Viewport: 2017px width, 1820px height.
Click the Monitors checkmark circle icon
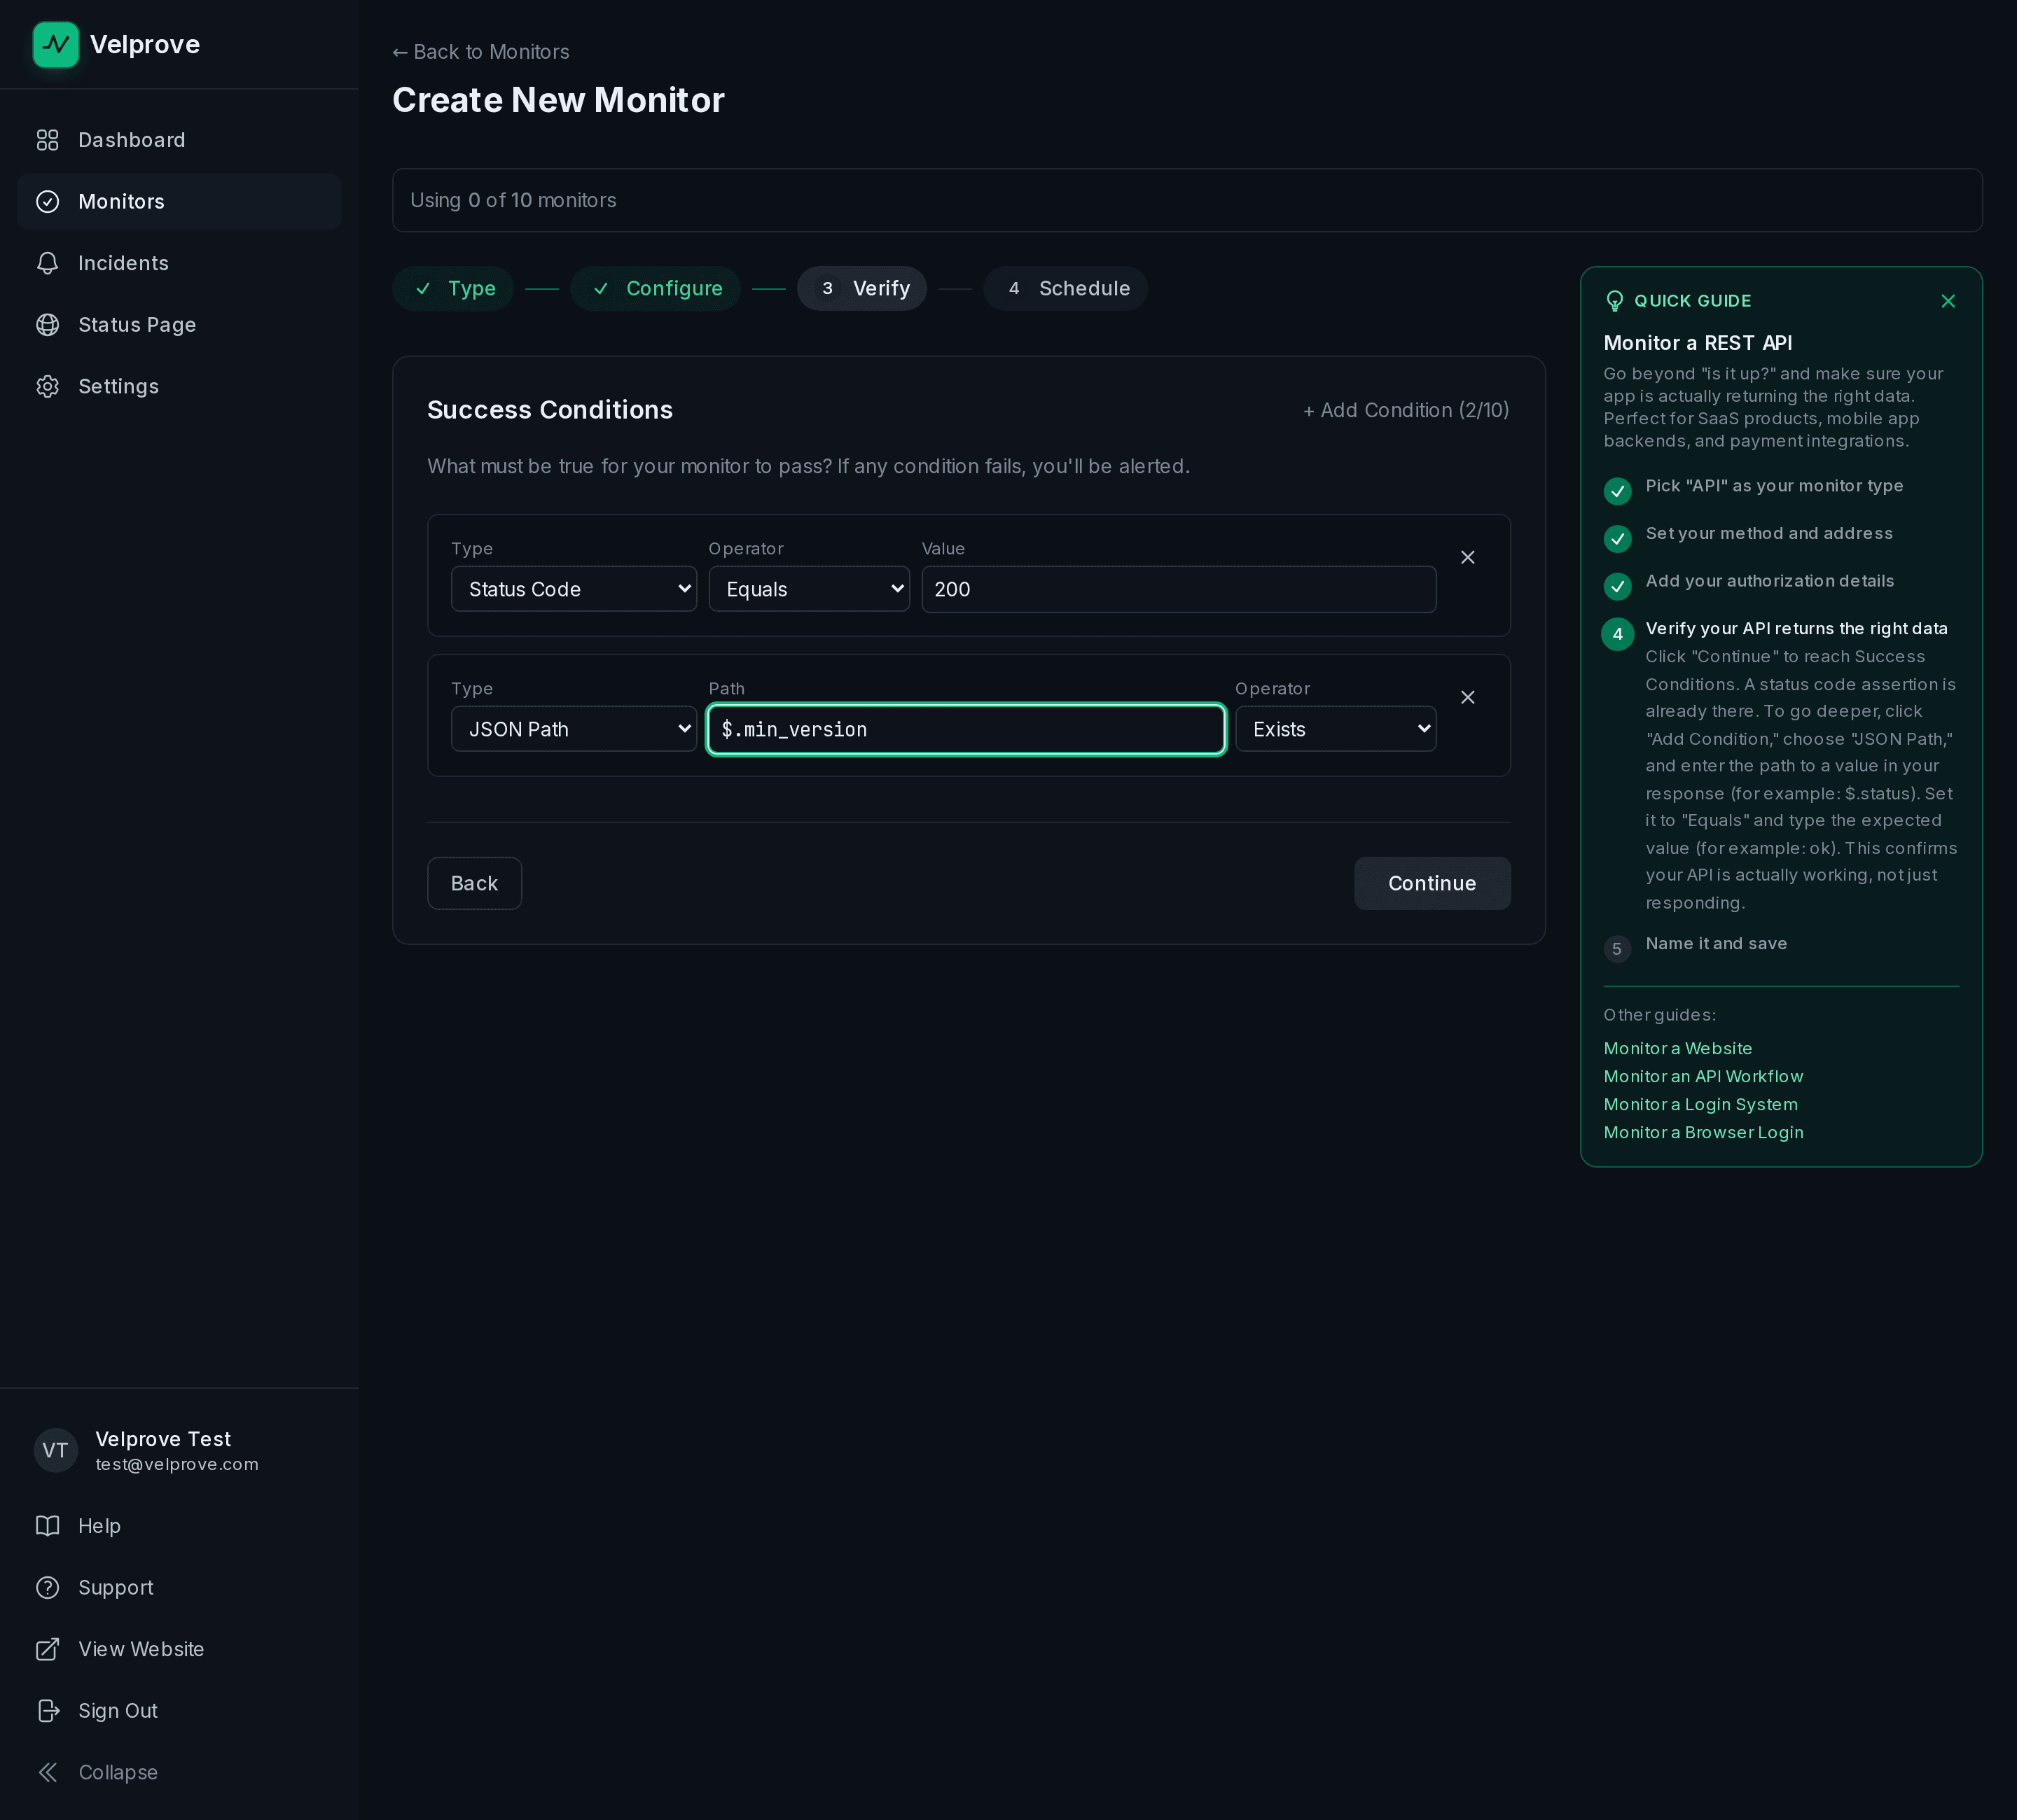(47, 202)
